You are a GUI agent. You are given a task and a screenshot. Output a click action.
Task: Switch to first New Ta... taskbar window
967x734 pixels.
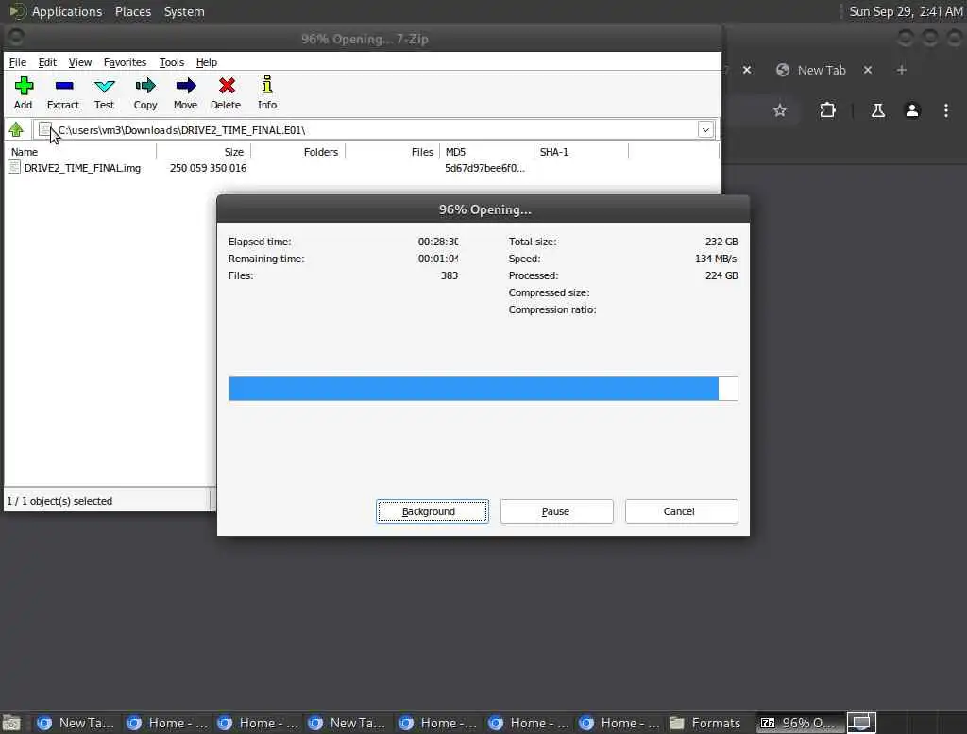(76, 723)
